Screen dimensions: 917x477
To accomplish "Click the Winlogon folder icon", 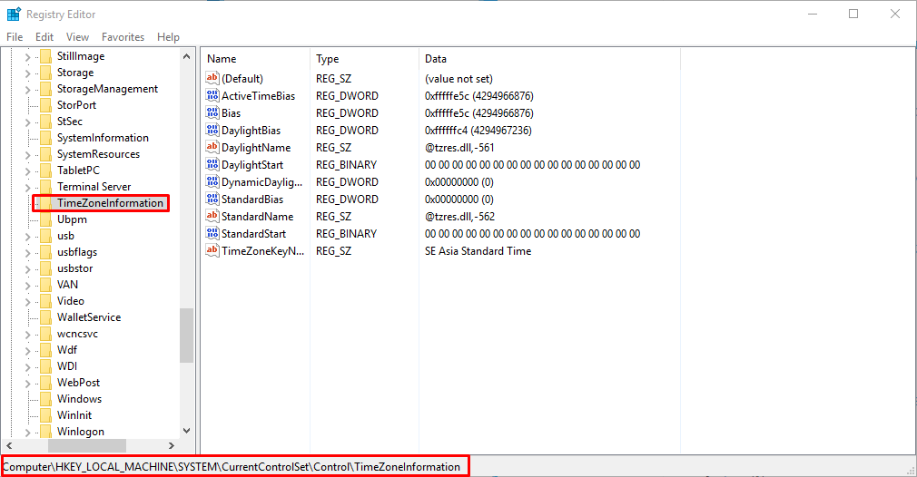I will click(x=45, y=432).
